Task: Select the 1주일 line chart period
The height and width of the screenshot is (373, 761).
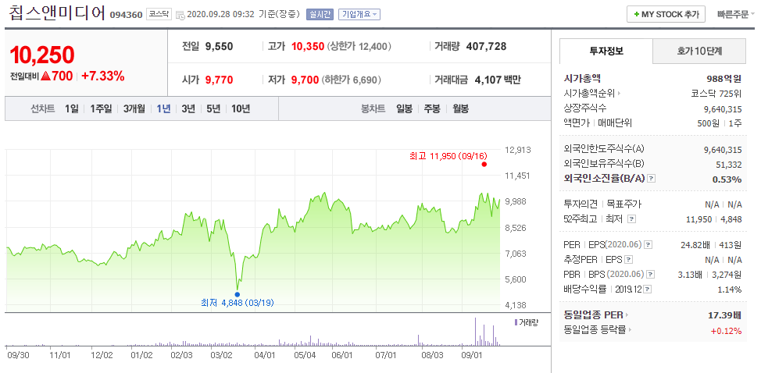Action: [101, 108]
